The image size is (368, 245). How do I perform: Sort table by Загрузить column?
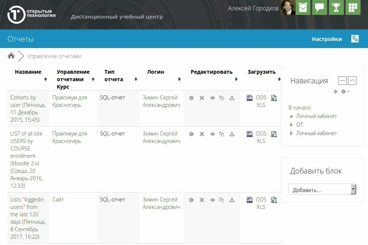point(279,79)
